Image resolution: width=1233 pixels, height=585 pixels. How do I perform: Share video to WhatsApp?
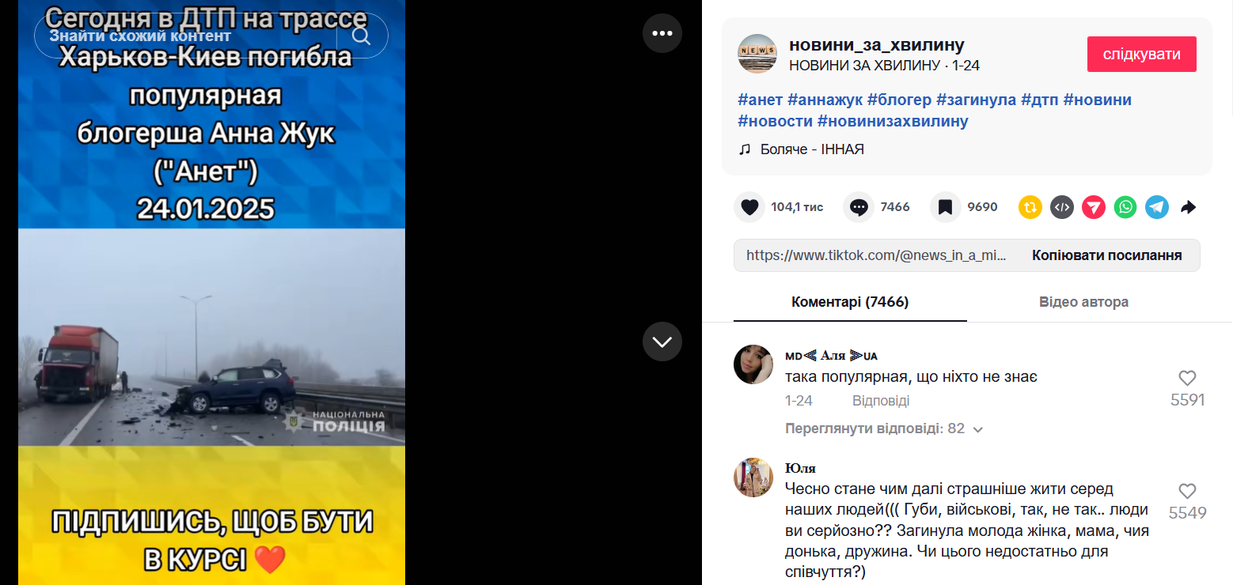(x=1125, y=207)
